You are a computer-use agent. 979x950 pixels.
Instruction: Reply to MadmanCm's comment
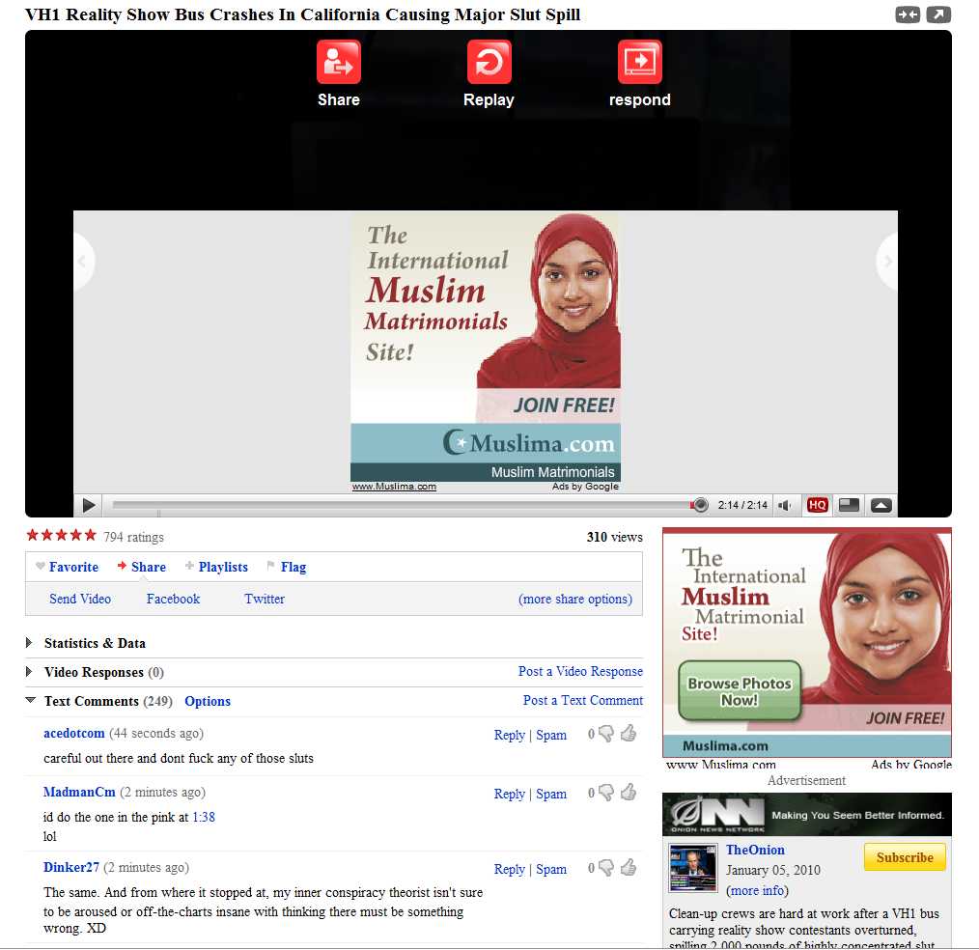[509, 794]
